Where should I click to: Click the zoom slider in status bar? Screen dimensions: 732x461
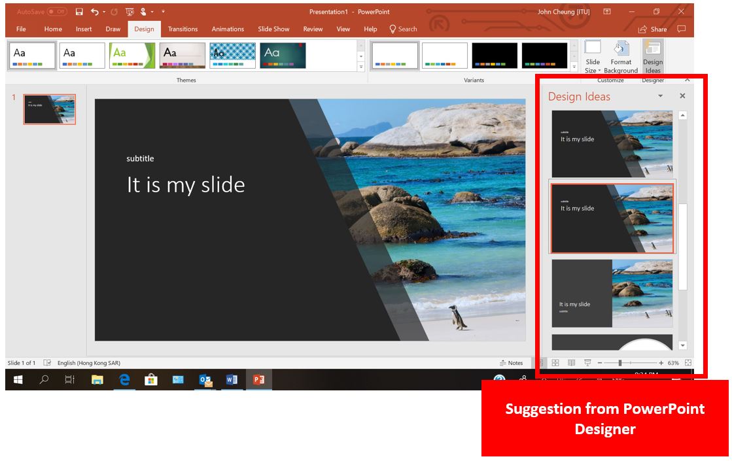[x=620, y=363]
